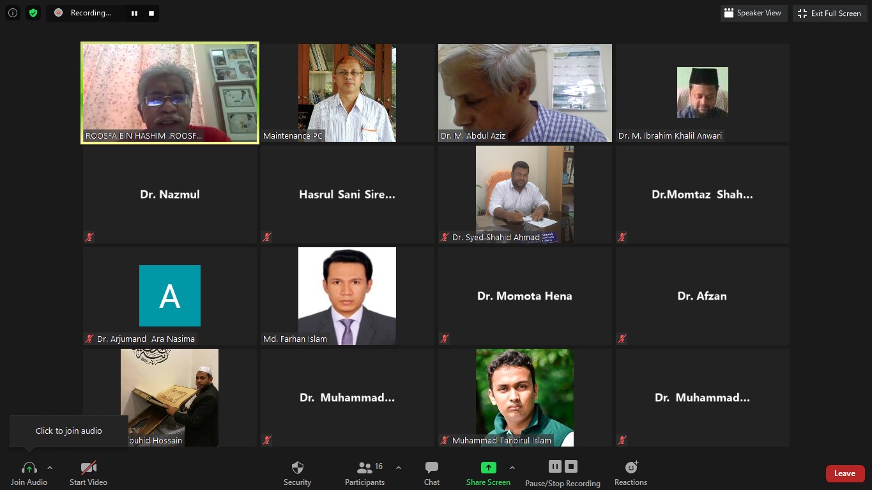Viewport: 872px width, 490px height.
Task: Switch to Speaker View
Action: pyautogui.click(x=754, y=13)
